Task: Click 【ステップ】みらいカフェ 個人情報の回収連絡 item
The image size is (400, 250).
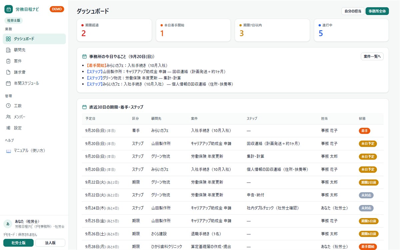Action: tap(160, 84)
